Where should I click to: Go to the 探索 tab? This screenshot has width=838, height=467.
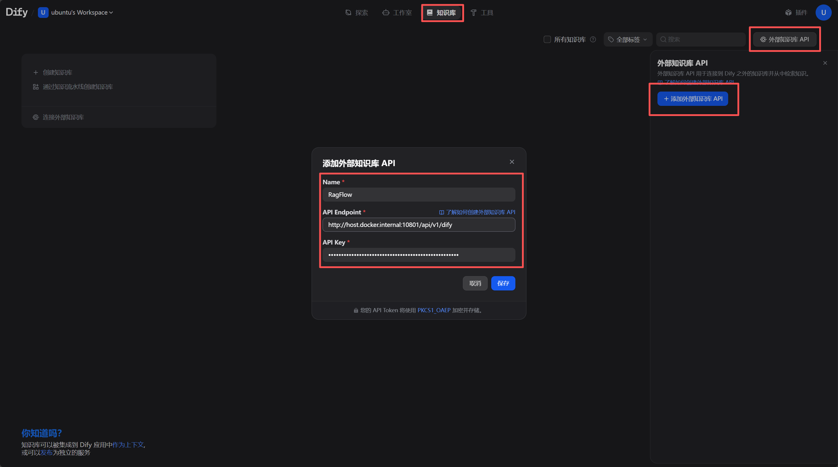[357, 13]
